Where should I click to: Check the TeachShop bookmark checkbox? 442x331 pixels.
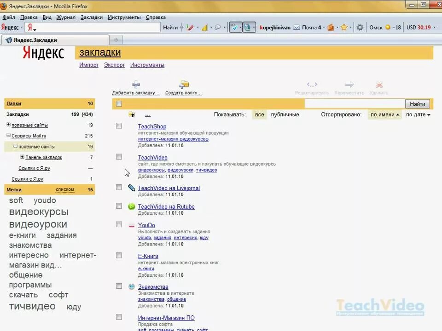click(119, 126)
